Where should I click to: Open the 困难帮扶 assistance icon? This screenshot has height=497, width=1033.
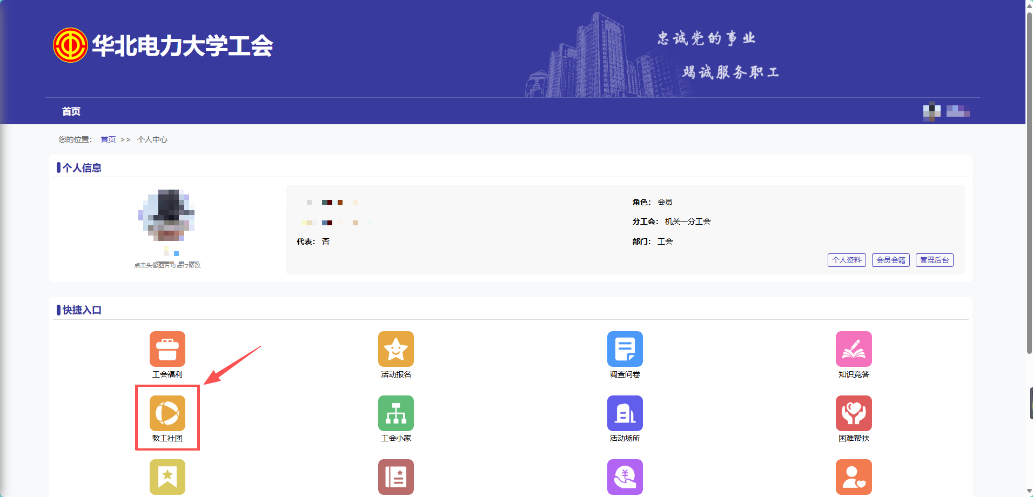pyautogui.click(x=854, y=413)
